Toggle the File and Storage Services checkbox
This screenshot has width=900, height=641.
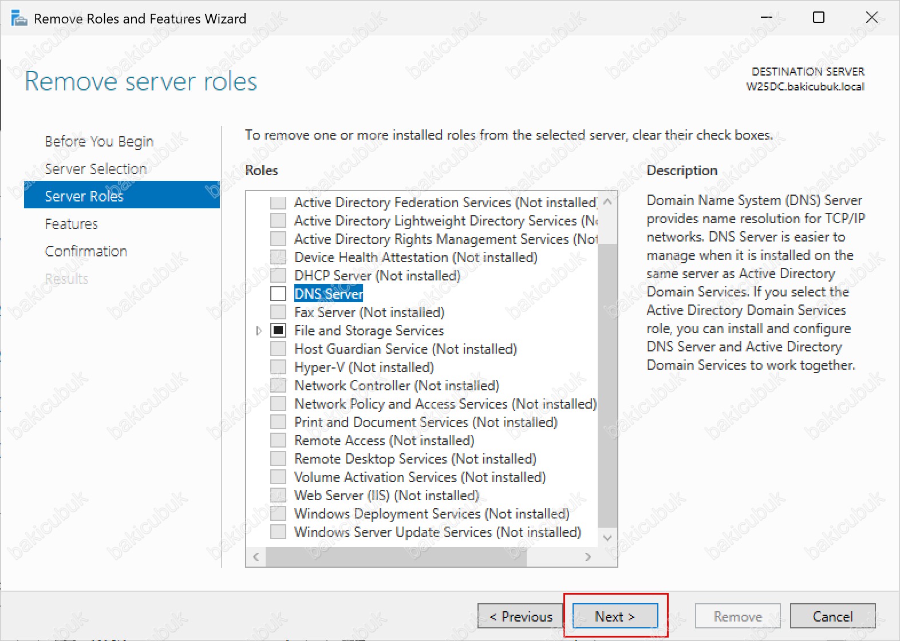pyautogui.click(x=278, y=330)
